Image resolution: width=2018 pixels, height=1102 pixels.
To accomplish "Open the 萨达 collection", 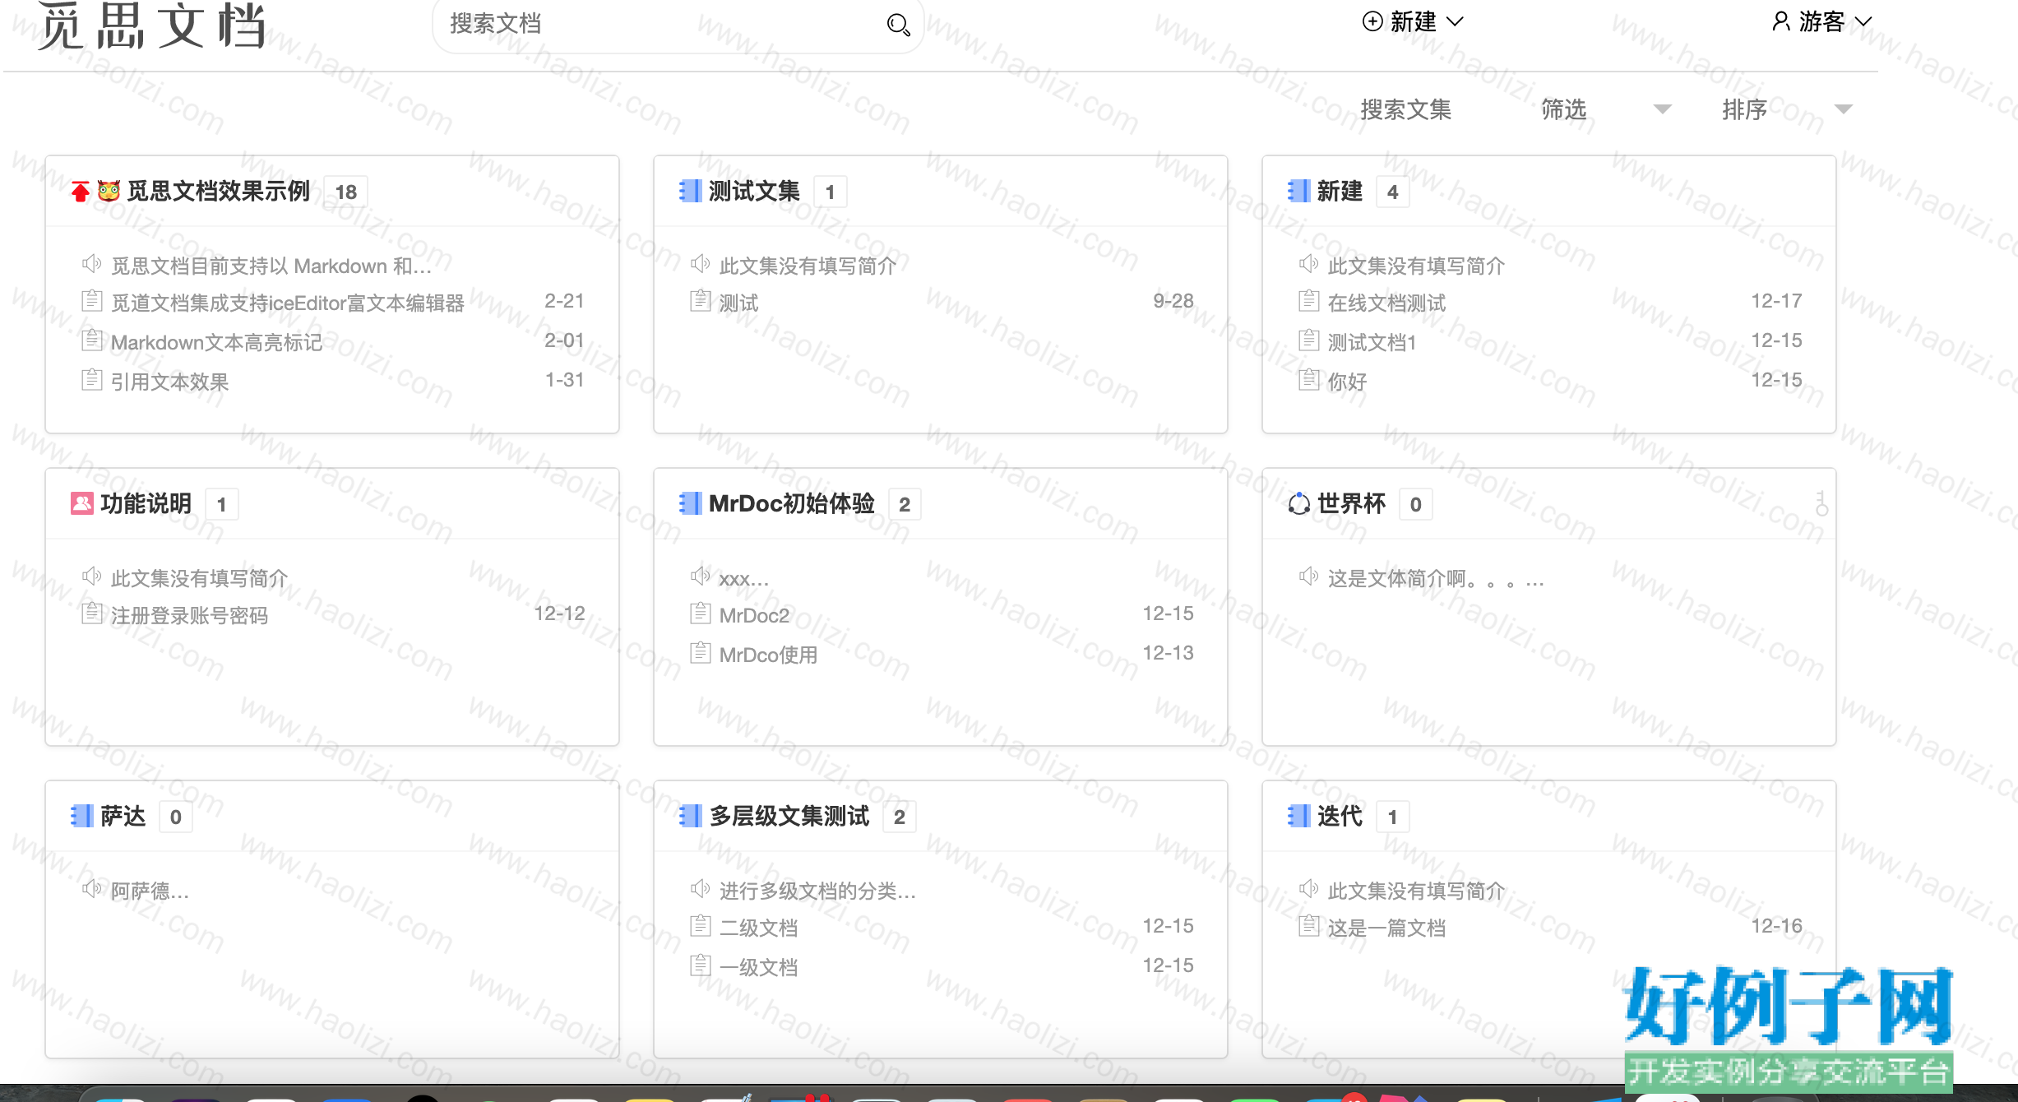I will 123,816.
